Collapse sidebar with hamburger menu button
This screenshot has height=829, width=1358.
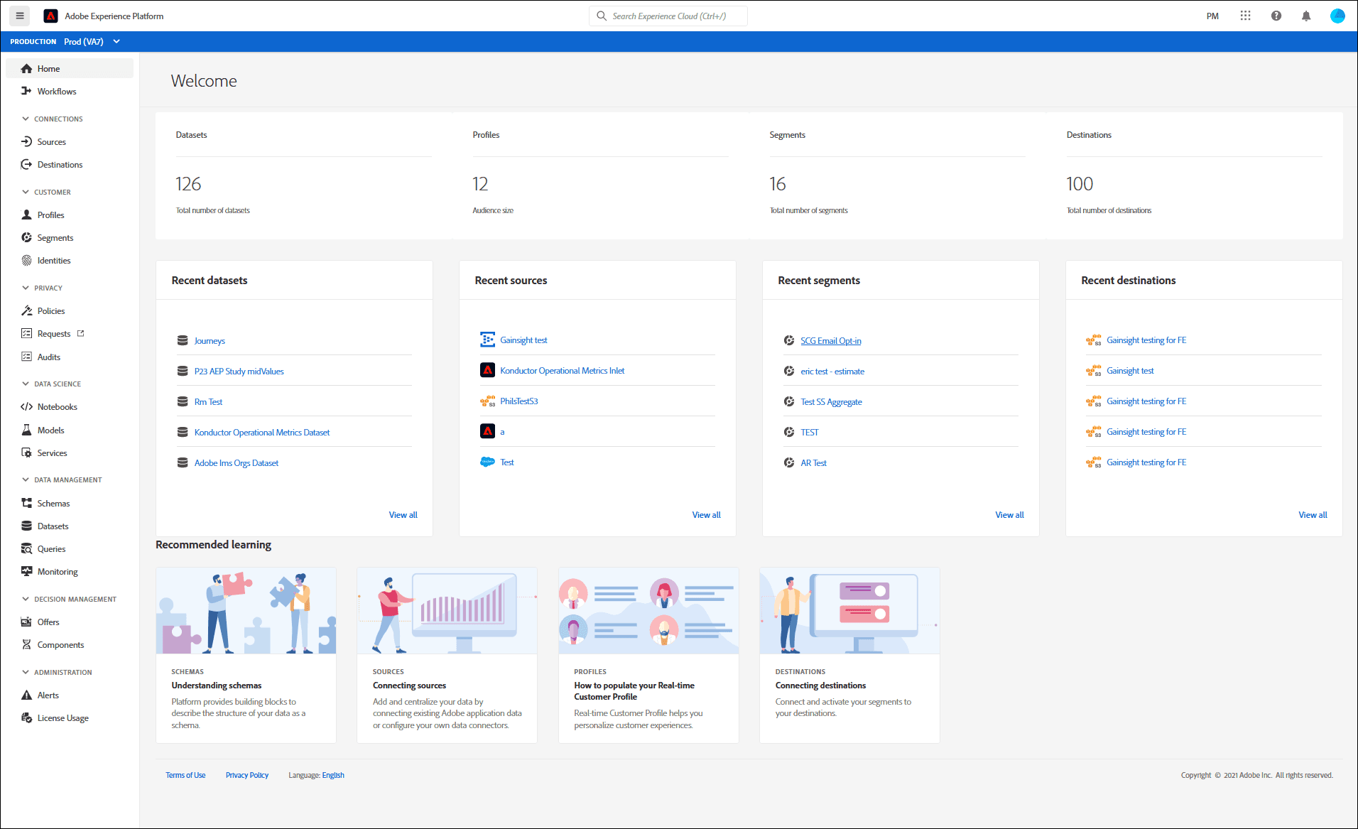click(19, 16)
